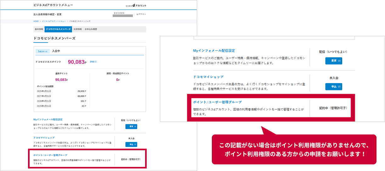Open お申込み履歴 tab
The image size is (385, 171).
click(x=91, y=29)
